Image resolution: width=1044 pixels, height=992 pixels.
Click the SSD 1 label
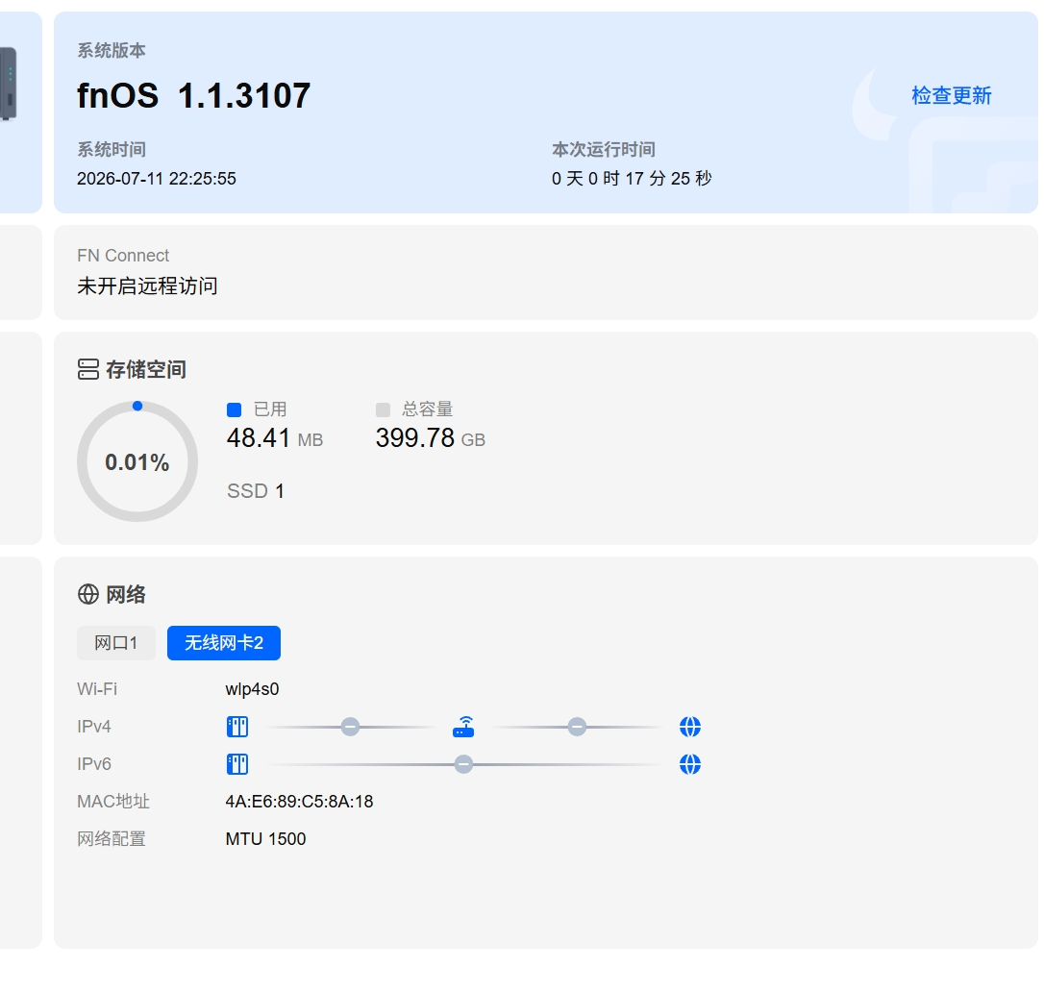pyautogui.click(x=256, y=491)
